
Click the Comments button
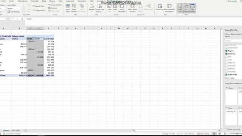click(231, 1)
